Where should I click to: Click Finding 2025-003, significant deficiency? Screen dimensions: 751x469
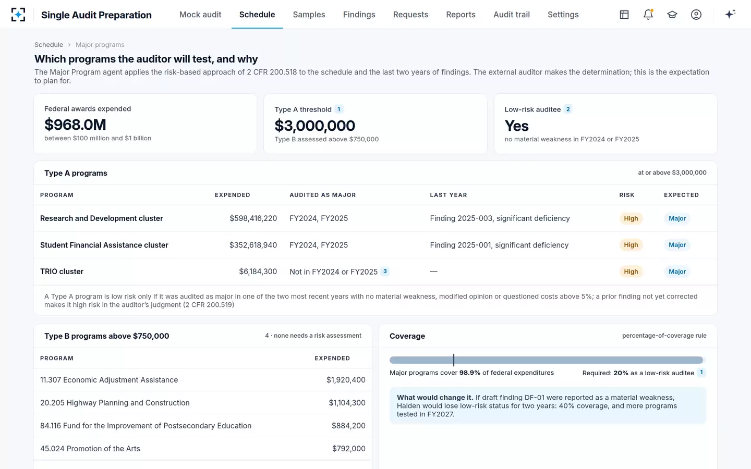pos(500,218)
